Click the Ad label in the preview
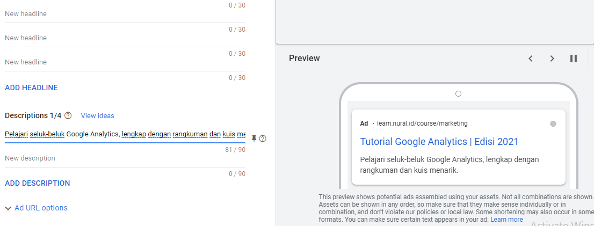This screenshot has height=226, width=594. (364, 123)
